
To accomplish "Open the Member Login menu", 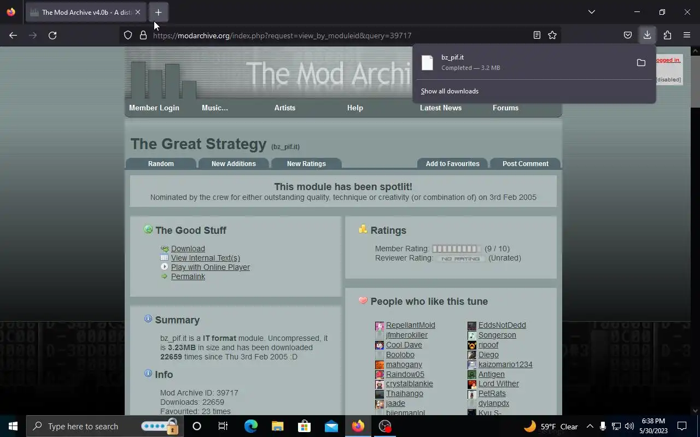I will (154, 108).
